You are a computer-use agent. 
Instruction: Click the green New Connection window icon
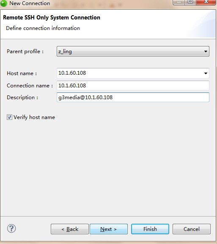(3, 3)
